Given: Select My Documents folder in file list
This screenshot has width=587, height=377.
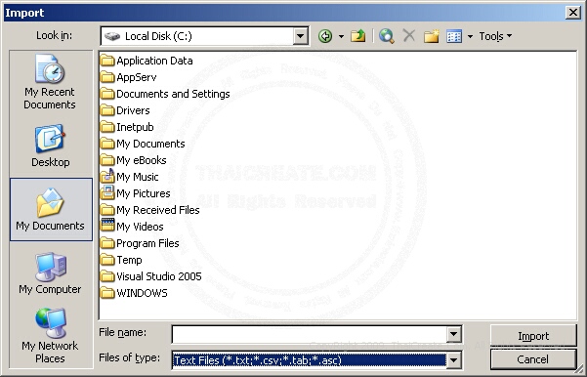Looking at the screenshot, I should pos(143,144).
